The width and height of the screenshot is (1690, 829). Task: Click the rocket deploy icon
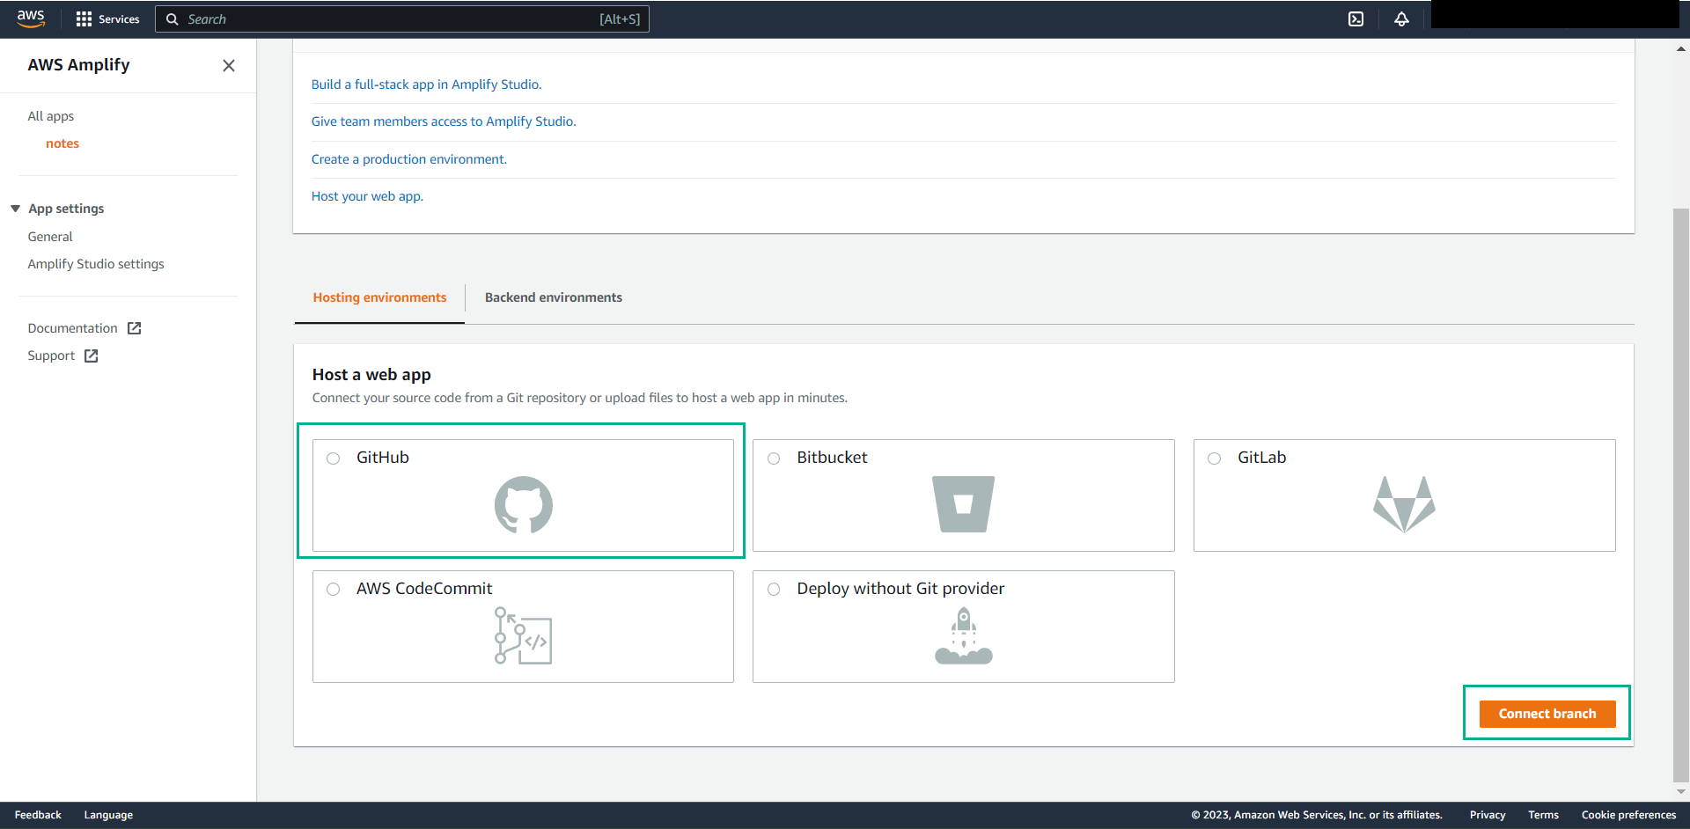(x=964, y=635)
